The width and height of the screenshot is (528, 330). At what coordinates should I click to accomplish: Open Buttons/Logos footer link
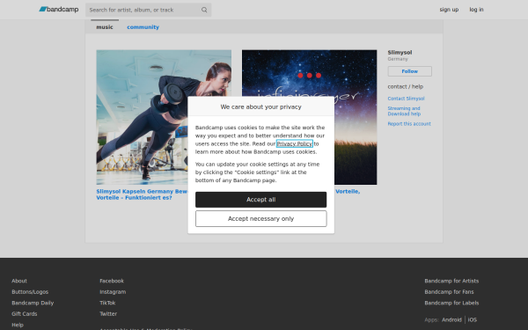[30, 291]
